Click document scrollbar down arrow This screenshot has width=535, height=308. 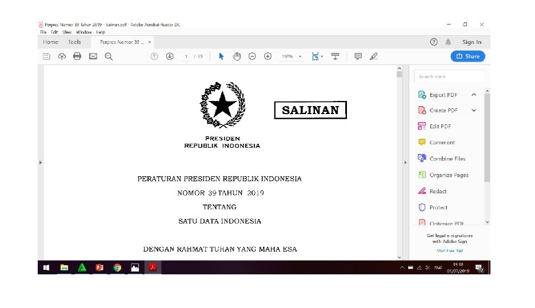coord(399,258)
